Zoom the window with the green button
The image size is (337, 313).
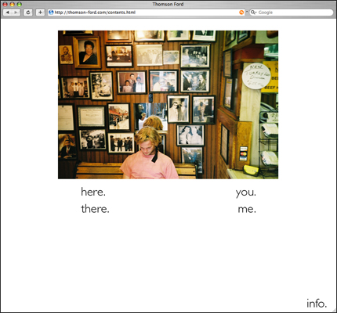pyautogui.click(x=19, y=4)
